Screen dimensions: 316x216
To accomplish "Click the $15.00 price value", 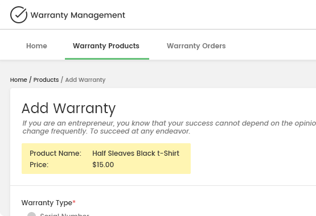I will (x=103, y=165).
